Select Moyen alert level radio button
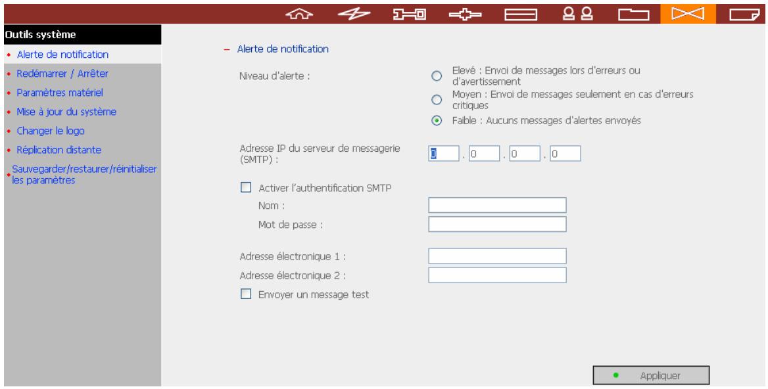 click(x=437, y=100)
